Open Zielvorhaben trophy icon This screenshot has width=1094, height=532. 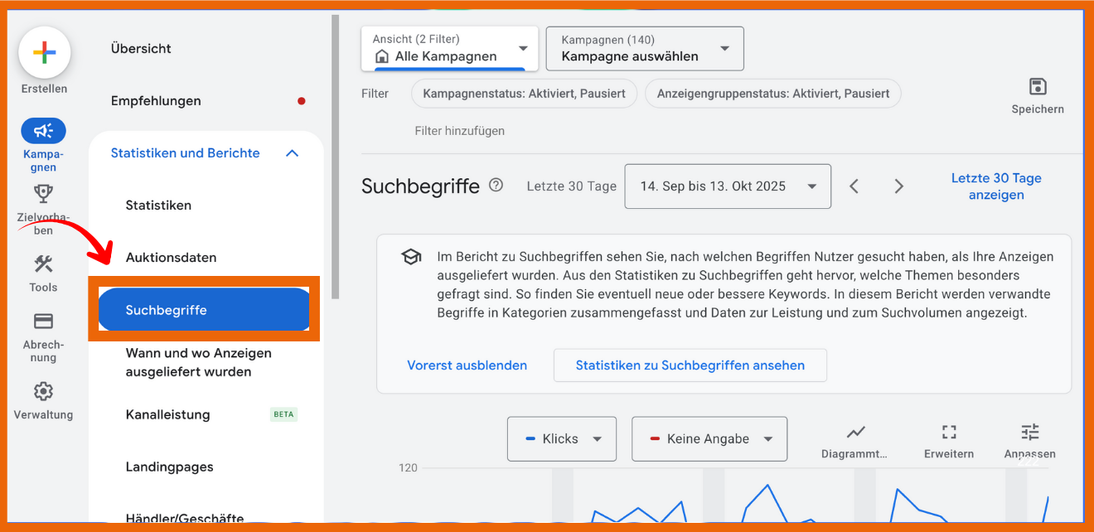point(43,194)
